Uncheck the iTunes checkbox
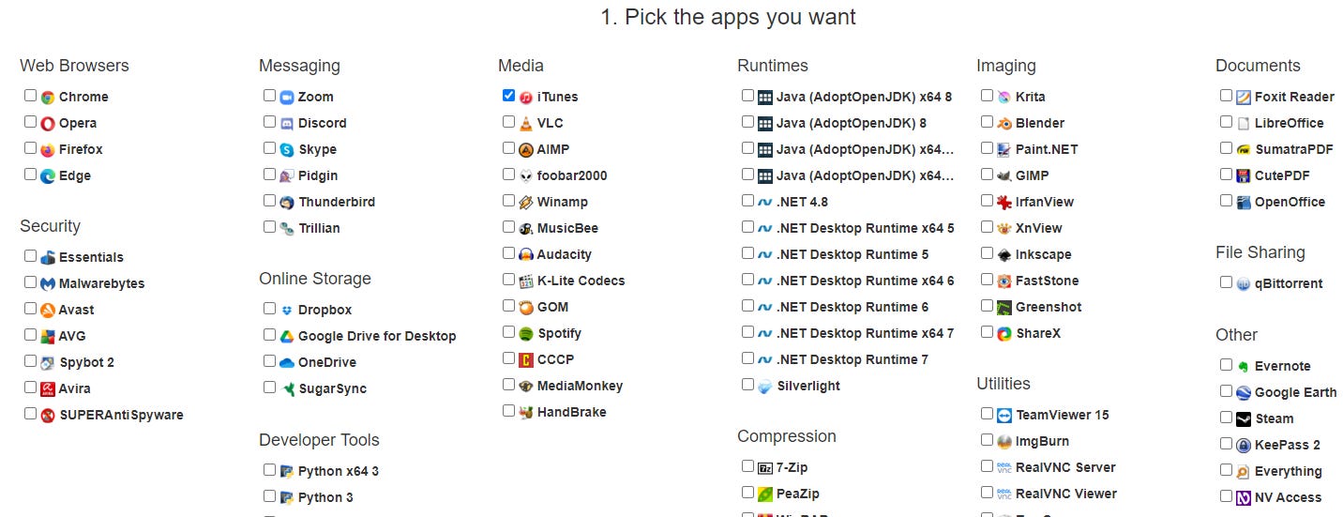Image resolution: width=1343 pixels, height=517 pixels. pyautogui.click(x=508, y=96)
